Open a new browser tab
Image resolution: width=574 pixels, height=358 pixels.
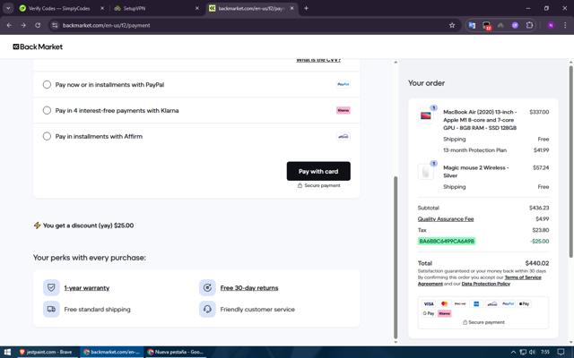tap(306, 8)
